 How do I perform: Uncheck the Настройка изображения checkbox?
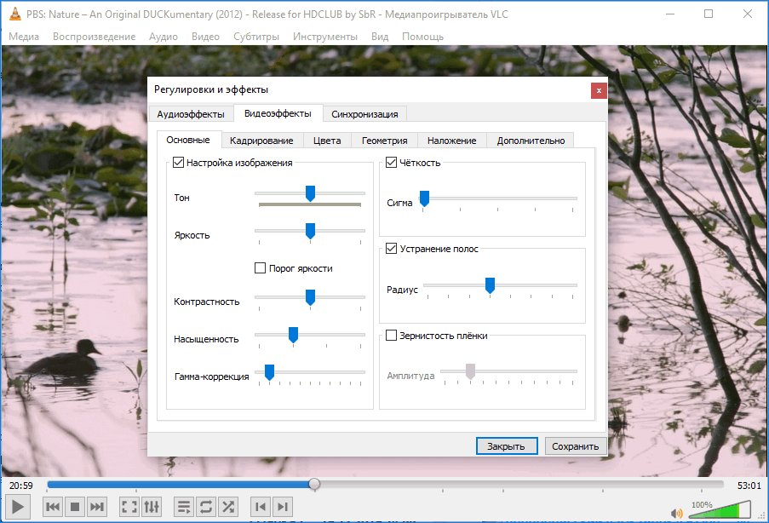[x=179, y=163]
